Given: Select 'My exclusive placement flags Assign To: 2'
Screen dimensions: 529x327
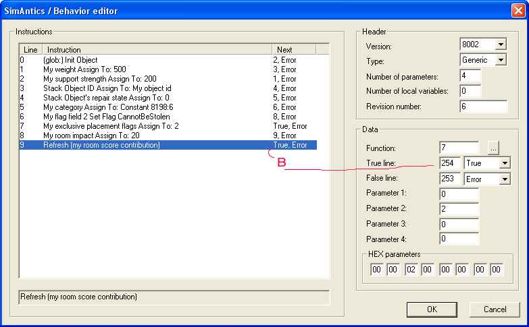Looking at the screenshot, I should (x=168, y=126).
